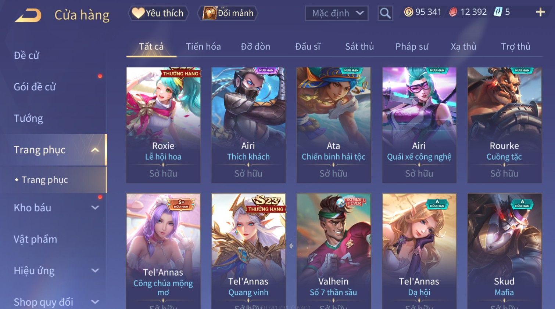Viewport: 555px width, 309px height.
Task: Click the blue voucher currency icon
Action: coord(498,12)
